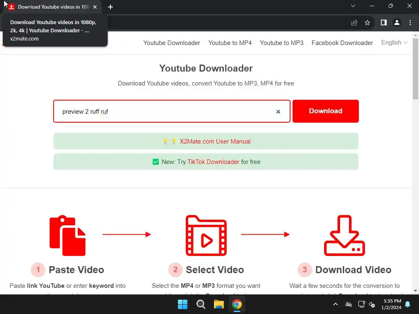Click the Select Video step title

(215, 270)
